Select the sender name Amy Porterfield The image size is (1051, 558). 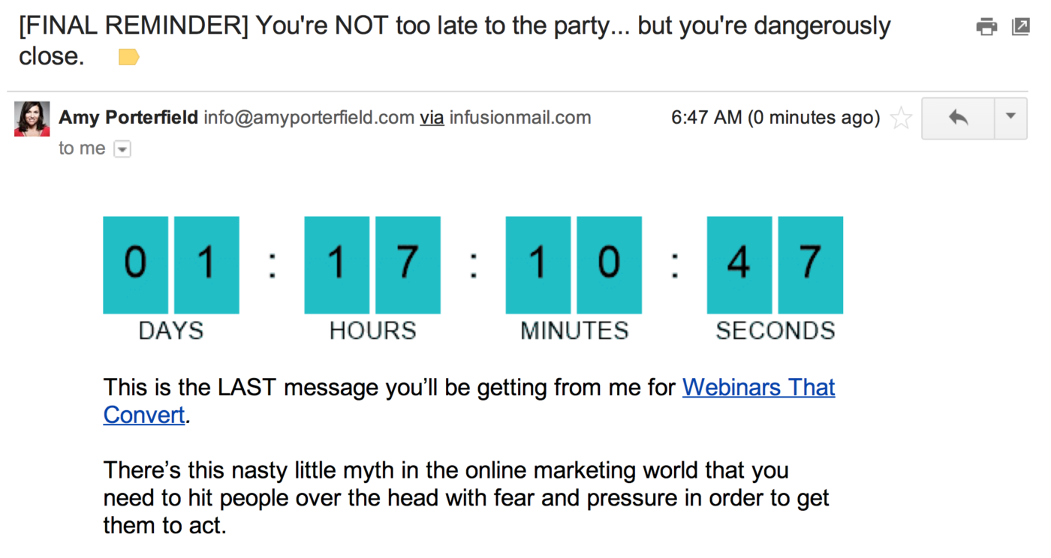pos(128,118)
